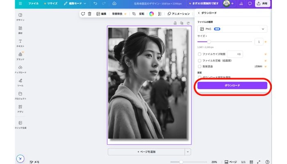Click the 反転 flip option

coord(142,14)
